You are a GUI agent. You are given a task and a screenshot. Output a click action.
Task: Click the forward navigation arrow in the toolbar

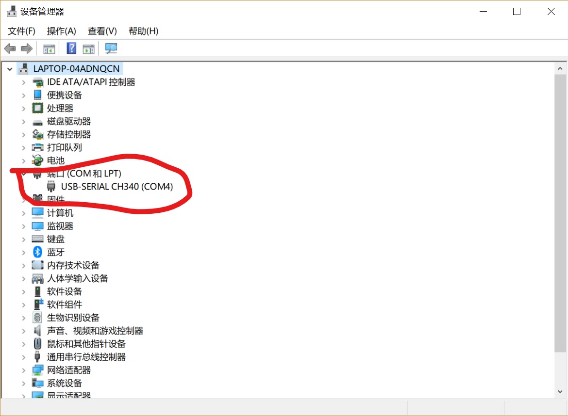pyautogui.click(x=26, y=48)
